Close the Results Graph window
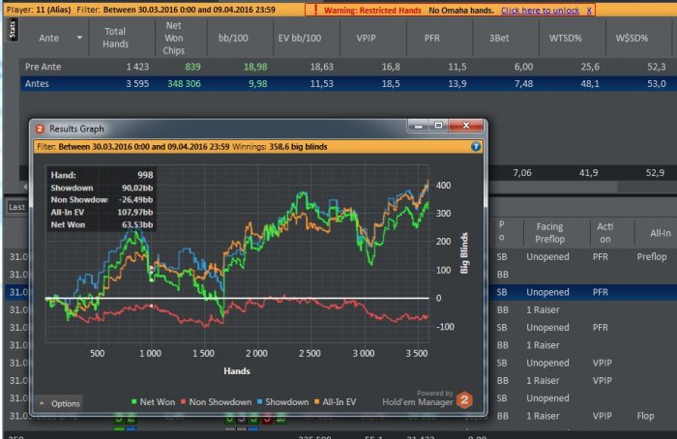The height and width of the screenshot is (439, 677). pos(466,125)
